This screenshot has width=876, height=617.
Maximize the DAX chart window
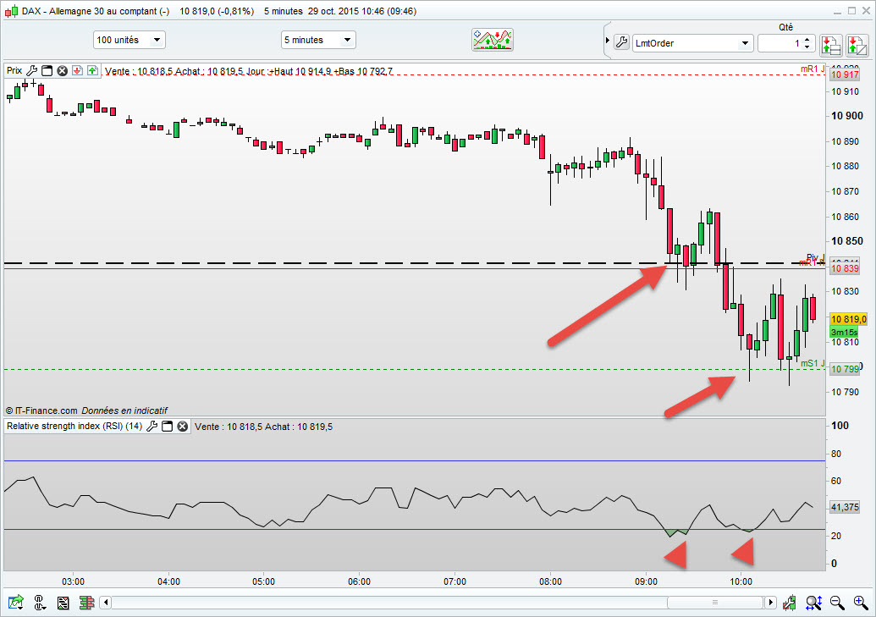point(852,11)
